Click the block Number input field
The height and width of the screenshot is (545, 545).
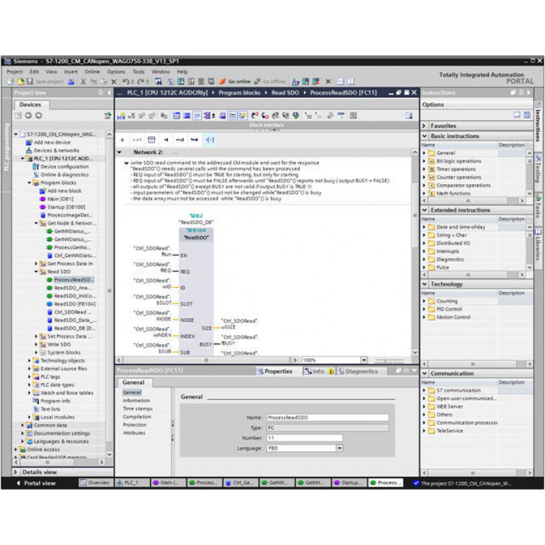[305, 438]
